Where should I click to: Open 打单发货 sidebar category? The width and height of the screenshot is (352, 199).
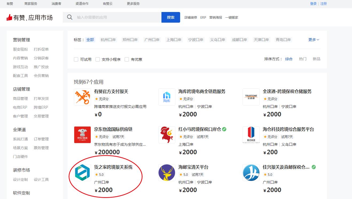pyautogui.click(x=41, y=99)
